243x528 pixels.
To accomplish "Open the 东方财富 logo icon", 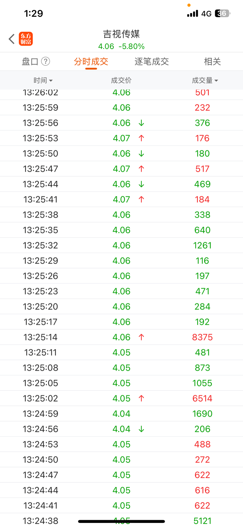I will pyautogui.click(x=26, y=39).
